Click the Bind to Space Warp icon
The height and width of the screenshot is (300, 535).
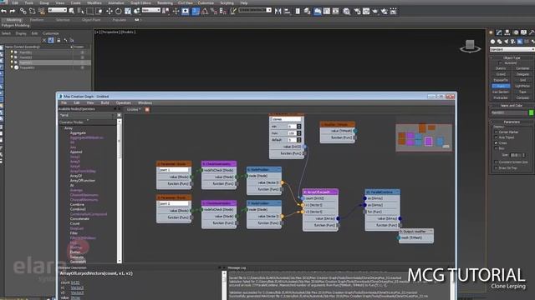click(42, 11)
